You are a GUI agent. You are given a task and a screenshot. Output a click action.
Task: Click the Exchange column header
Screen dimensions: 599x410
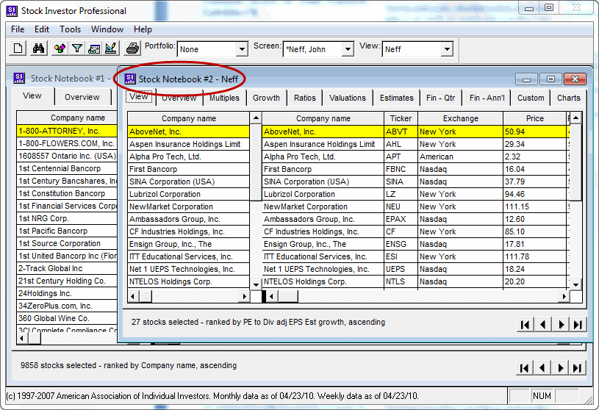point(460,118)
